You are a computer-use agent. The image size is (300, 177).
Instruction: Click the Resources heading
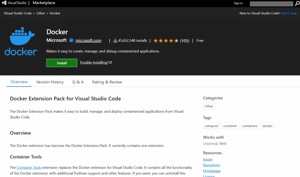(x=212, y=153)
